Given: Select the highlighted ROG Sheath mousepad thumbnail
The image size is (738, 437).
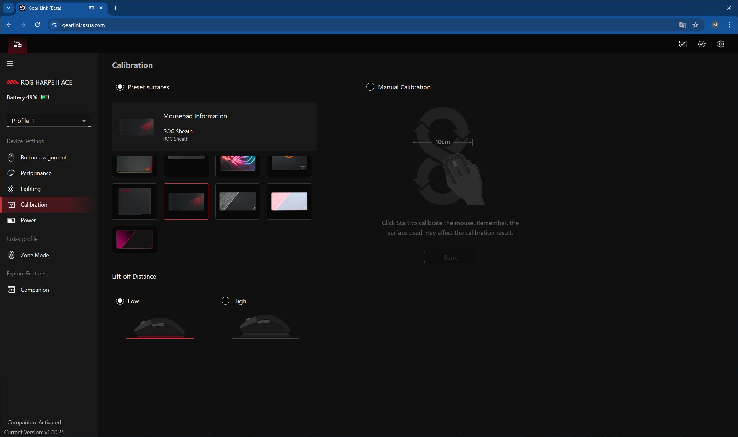Looking at the screenshot, I should tap(186, 201).
